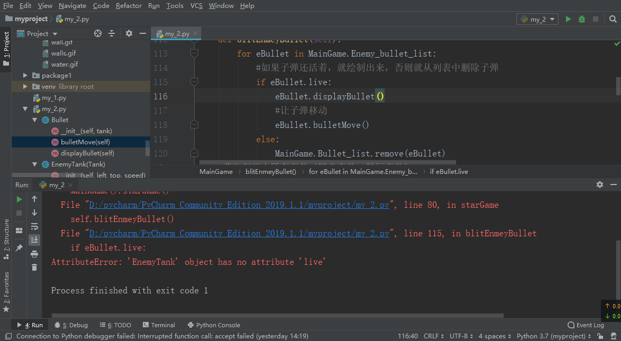Click the stop icon in the top toolbar
The image size is (621, 341).
tap(595, 19)
